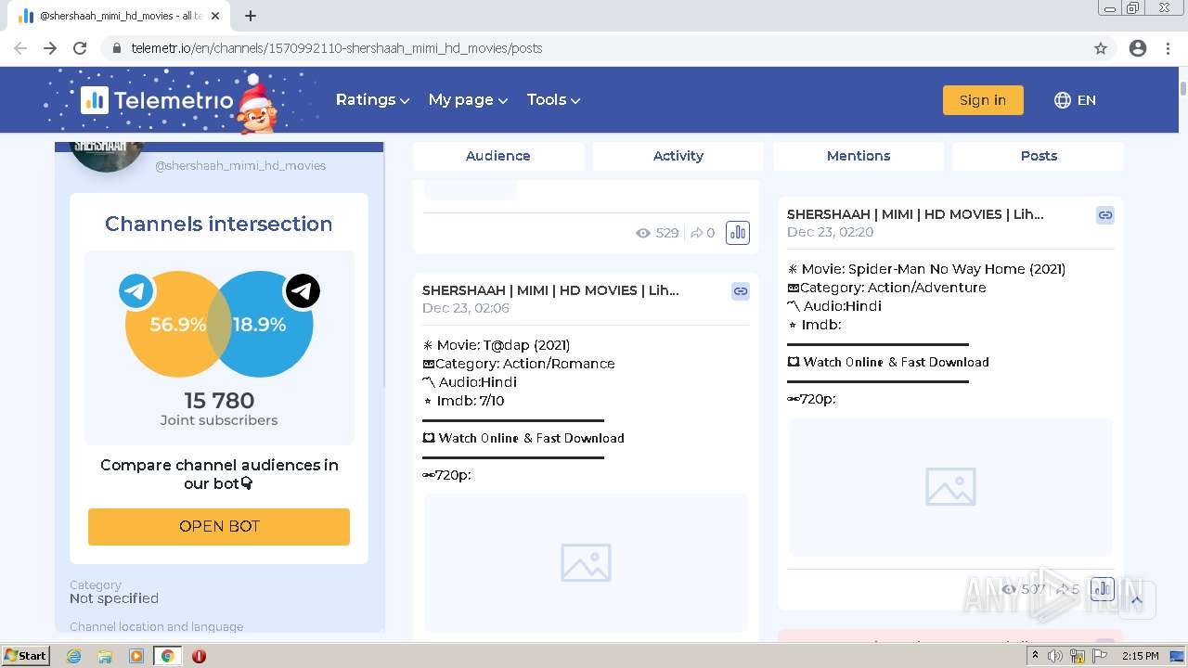Open the EN language selector
The height and width of the screenshot is (668, 1188).
(1075, 100)
